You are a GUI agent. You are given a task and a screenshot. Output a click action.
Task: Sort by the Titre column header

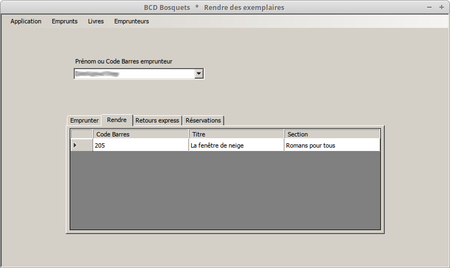tap(236, 134)
